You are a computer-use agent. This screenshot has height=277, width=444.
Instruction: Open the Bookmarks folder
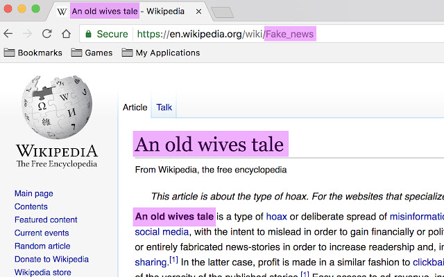tap(33, 53)
